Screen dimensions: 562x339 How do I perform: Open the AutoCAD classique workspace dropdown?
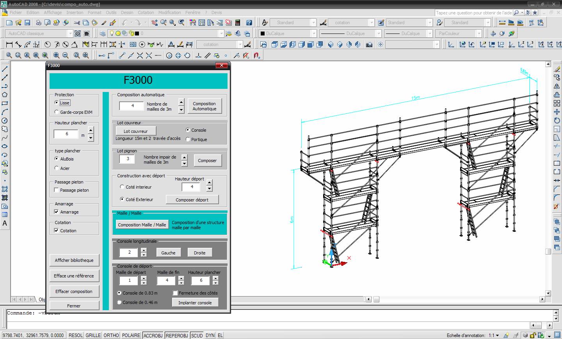70,34
